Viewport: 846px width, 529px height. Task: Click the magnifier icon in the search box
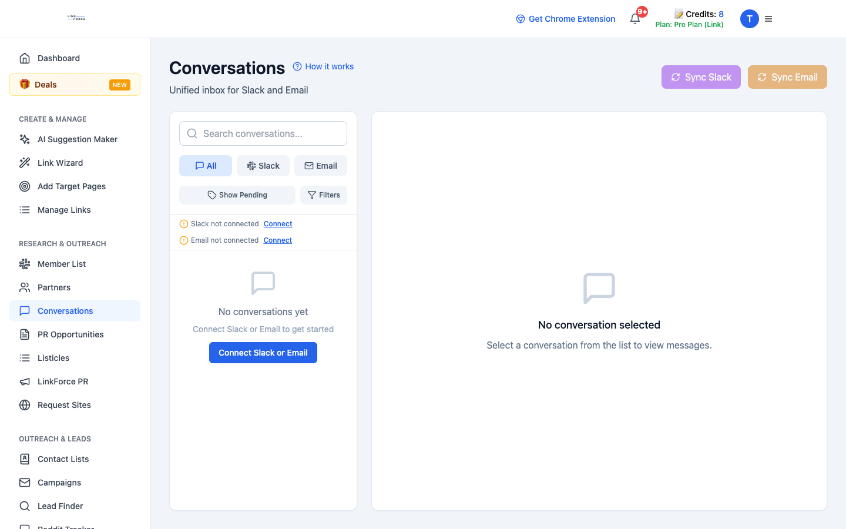pyautogui.click(x=192, y=133)
